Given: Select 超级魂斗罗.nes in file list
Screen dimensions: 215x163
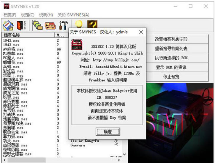Looking at the screenshot, I should tap(17, 80).
